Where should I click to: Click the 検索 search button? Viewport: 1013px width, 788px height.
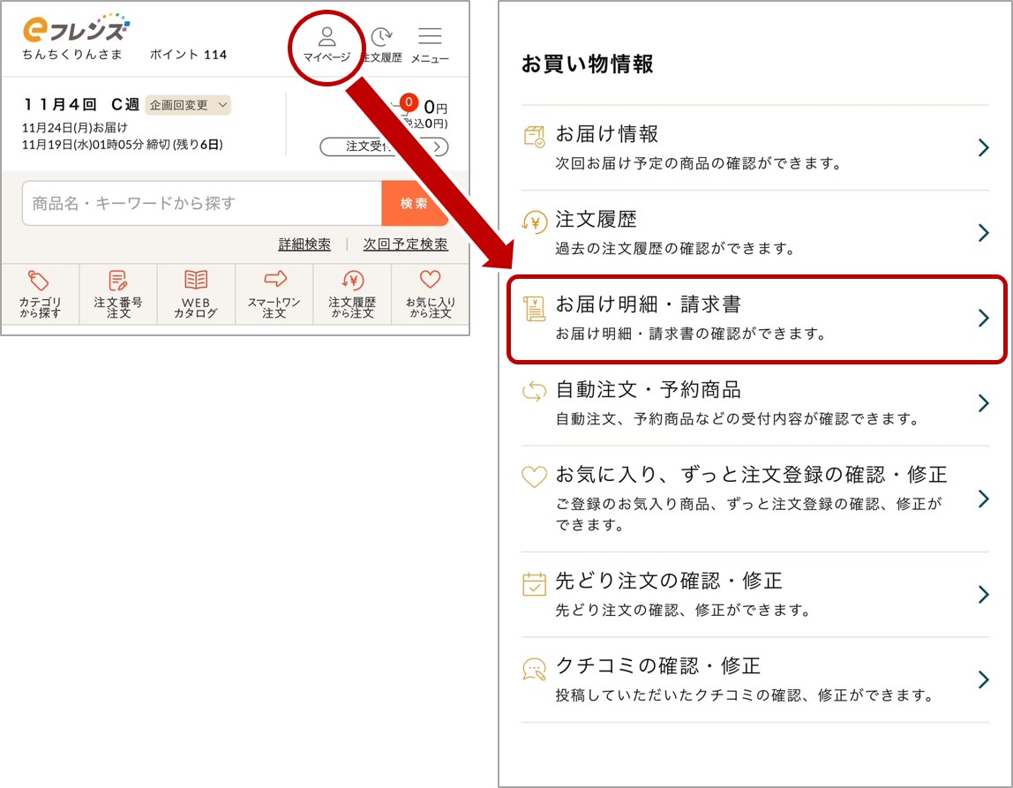(x=416, y=203)
